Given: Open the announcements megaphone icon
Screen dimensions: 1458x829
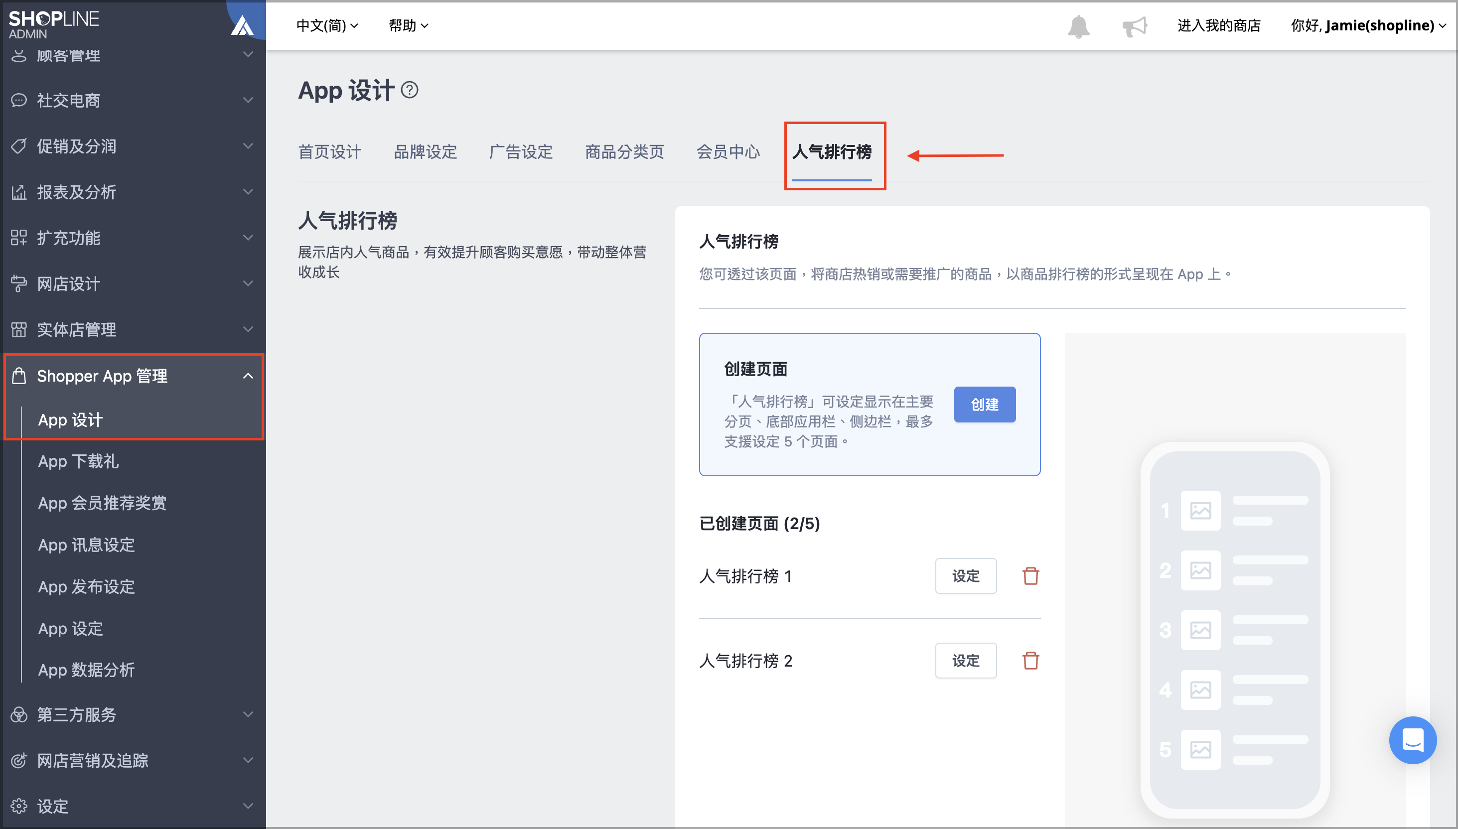Looking at the screenshot, I should (x=1134, y=26).
